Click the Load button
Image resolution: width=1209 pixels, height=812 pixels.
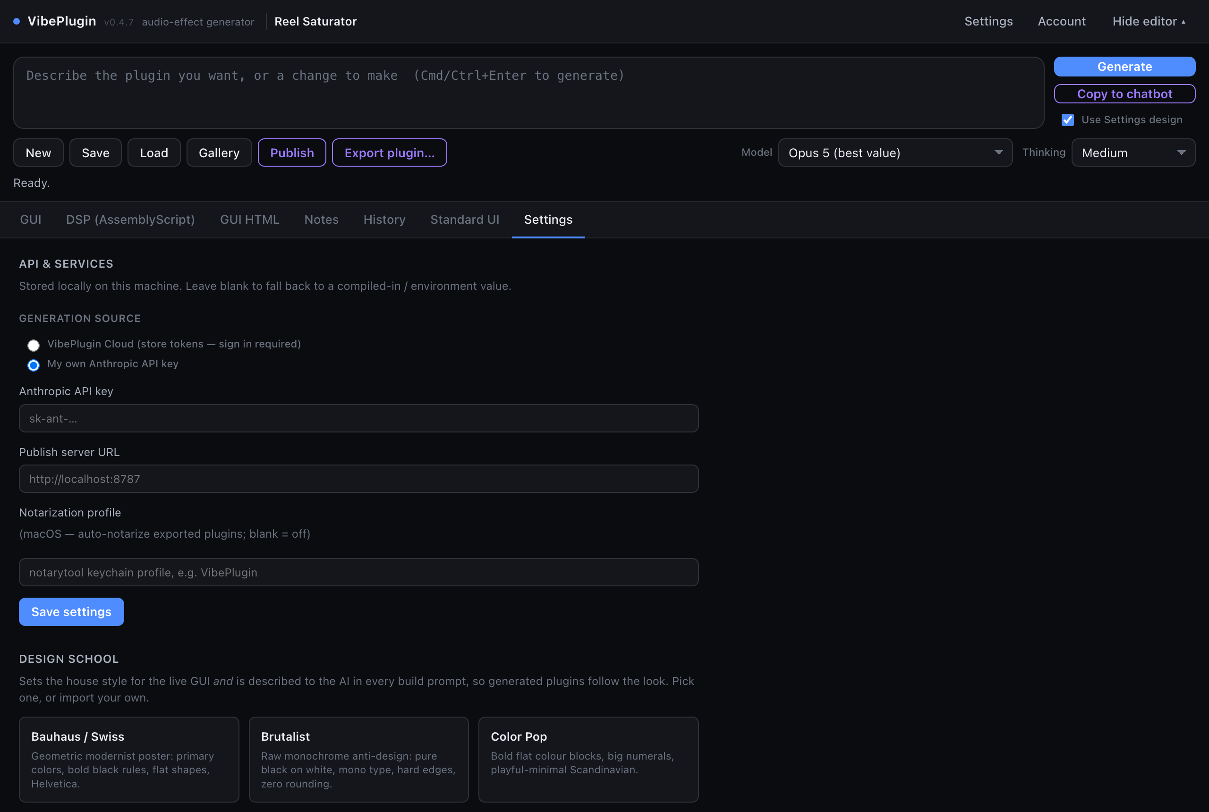pos(154,153)
